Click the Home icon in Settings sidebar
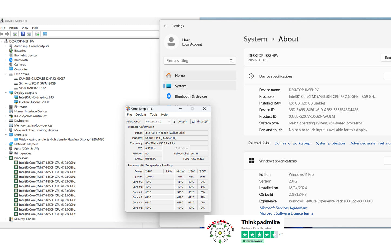 point(169,75)
